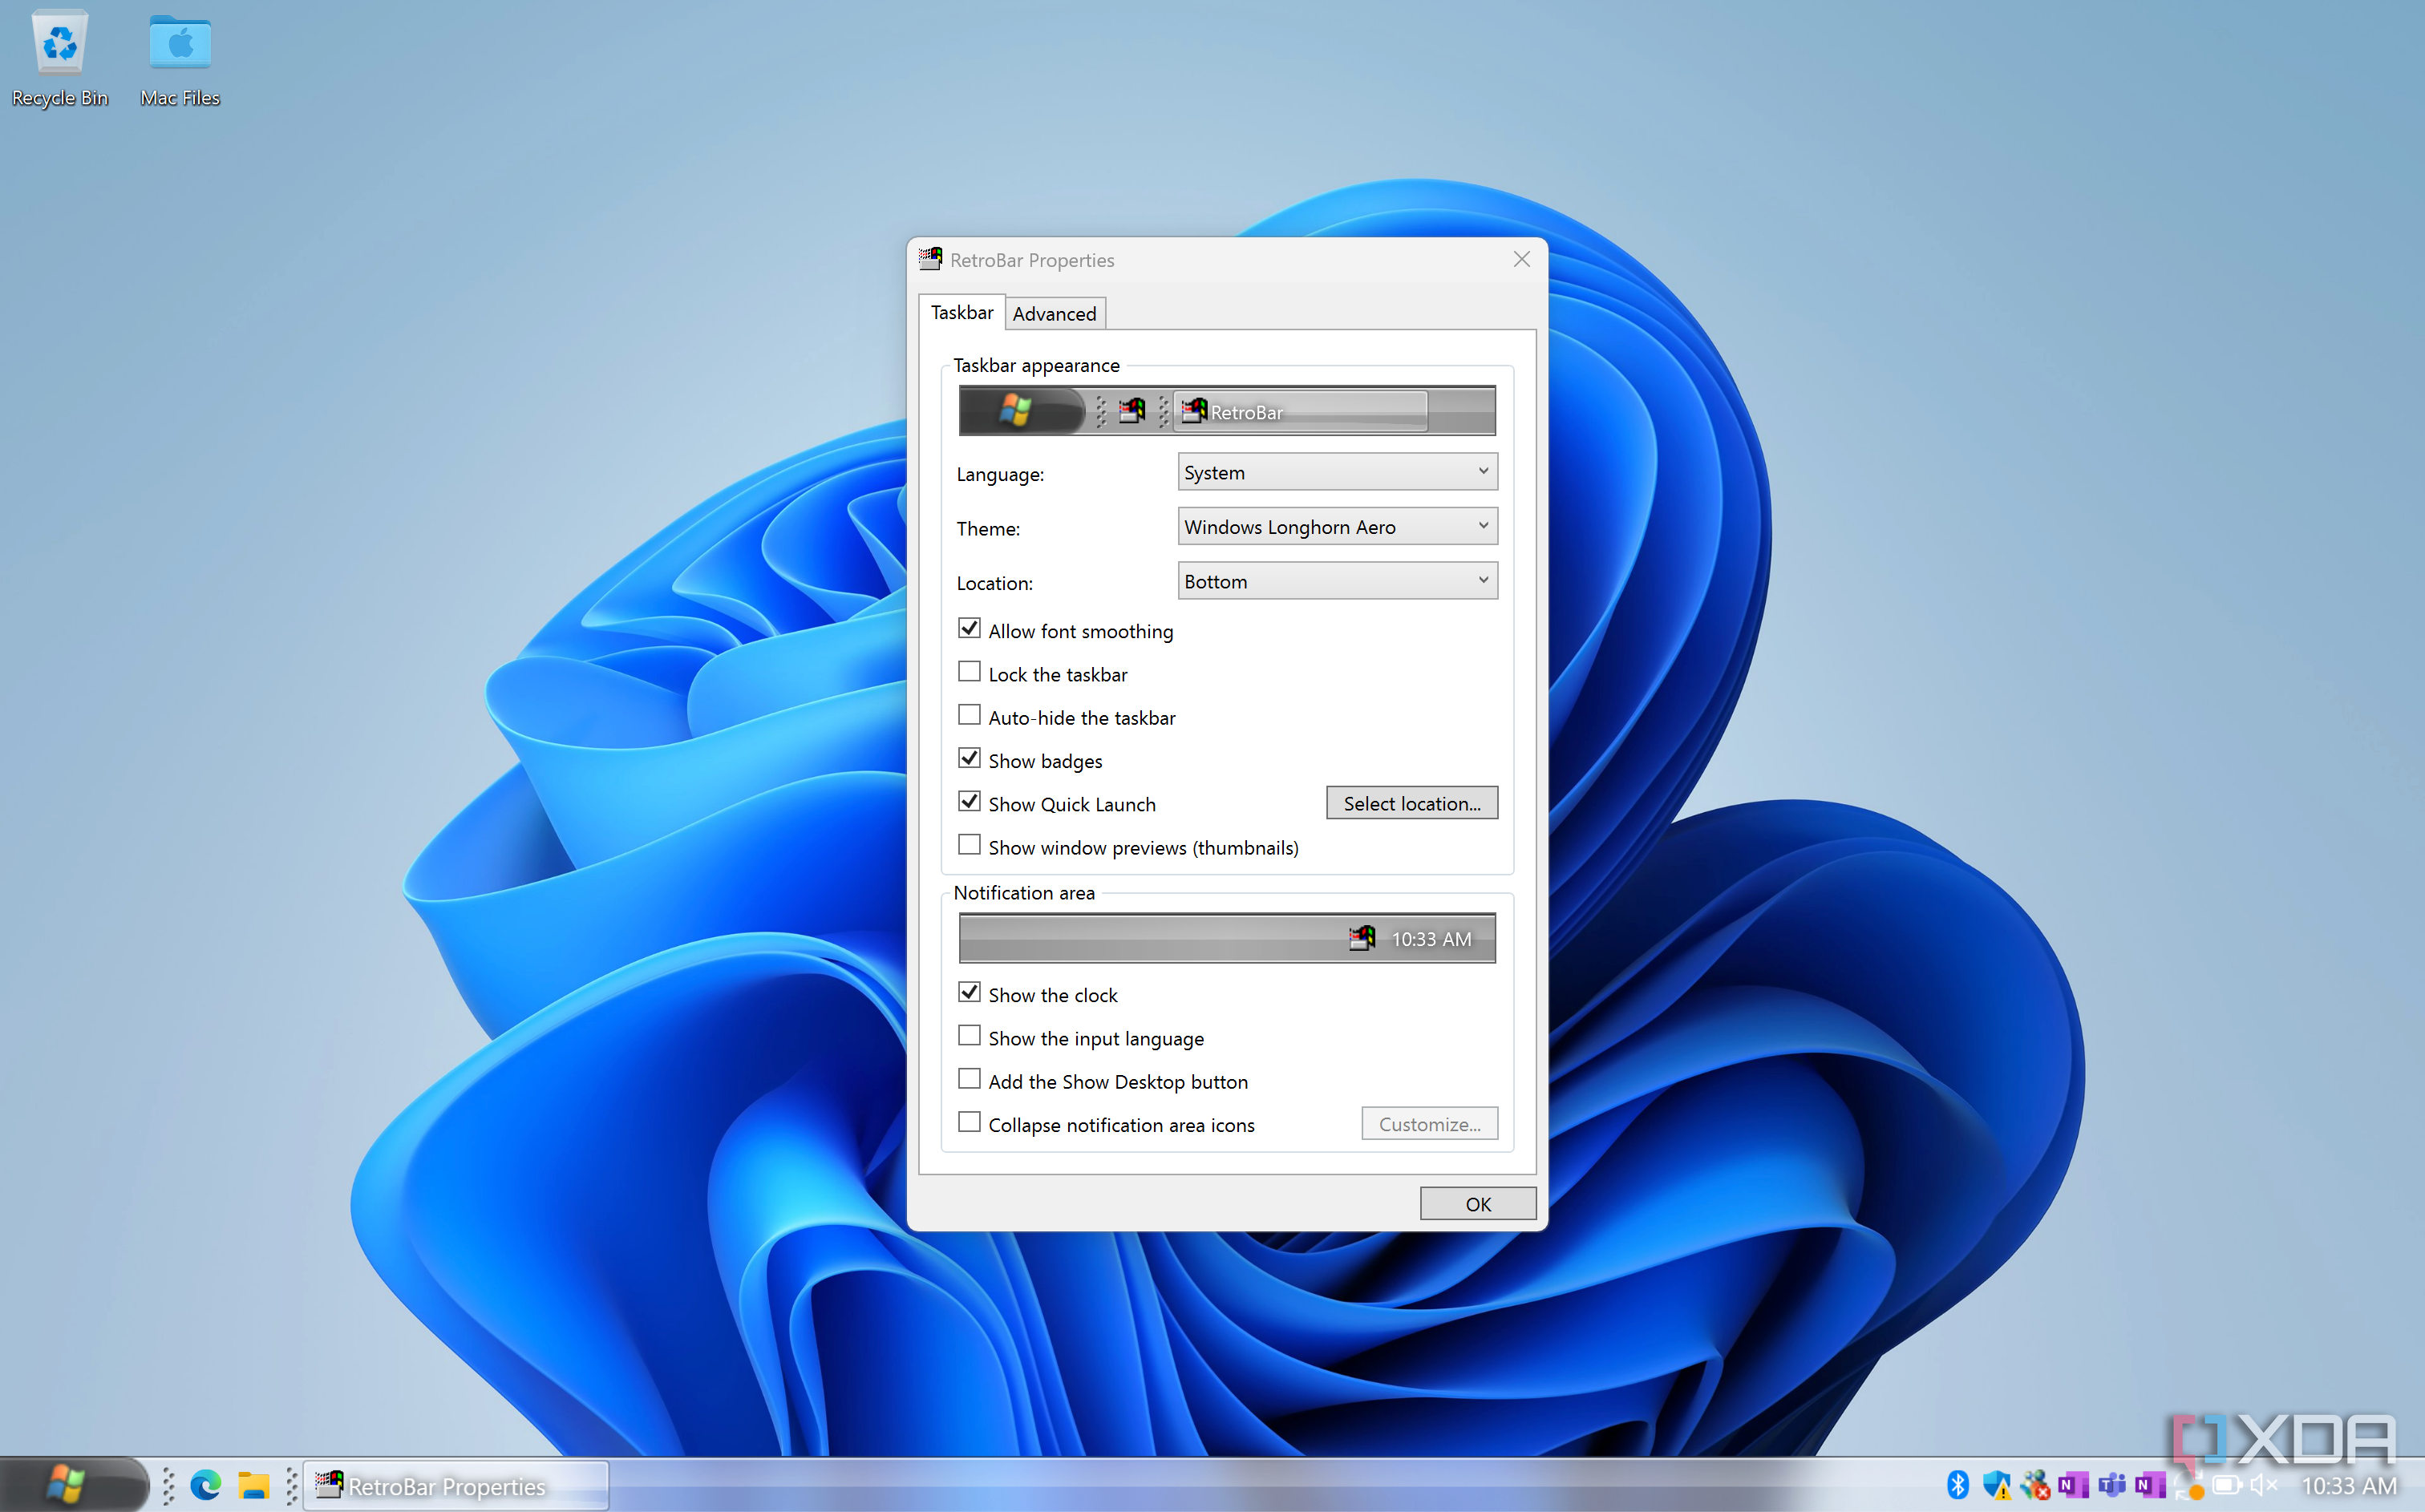This screenshot has height=1512, width=2425.
Task: Click the RetroBar task button in appearance preview
Action: coord(1300,412)
